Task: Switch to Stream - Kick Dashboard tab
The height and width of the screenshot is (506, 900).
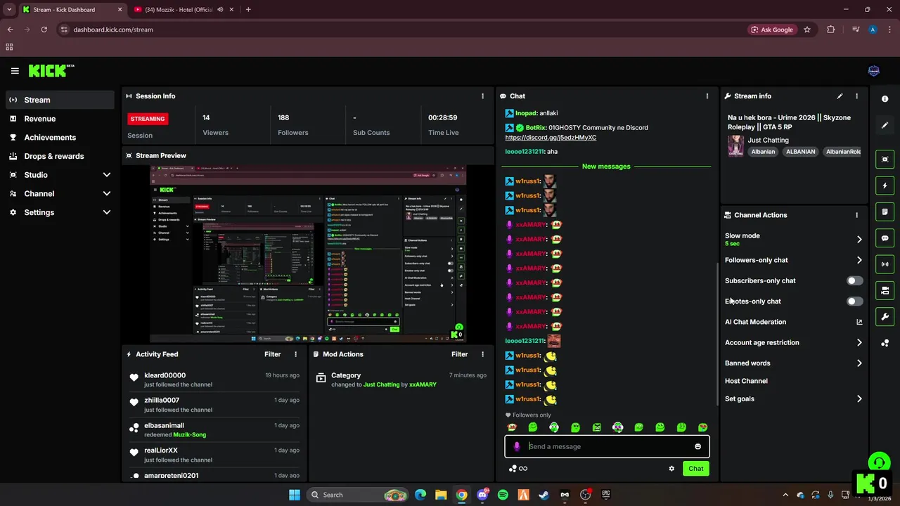Action: coord(72,10)
